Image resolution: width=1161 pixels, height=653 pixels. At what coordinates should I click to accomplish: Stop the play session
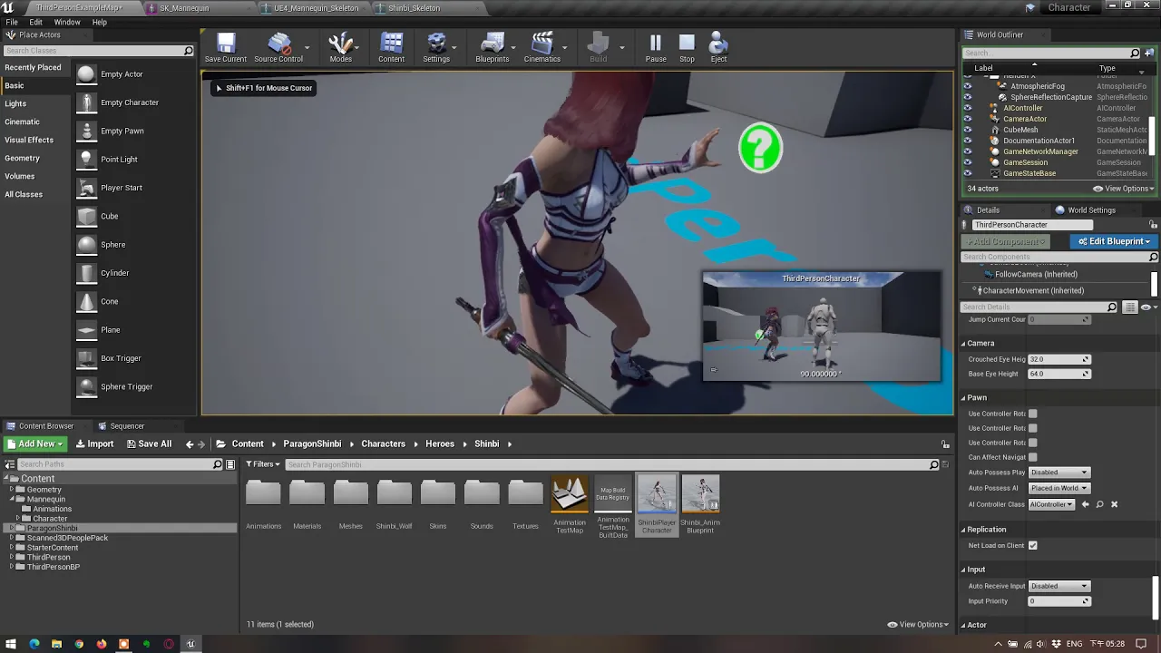click(x=687, y=47)
